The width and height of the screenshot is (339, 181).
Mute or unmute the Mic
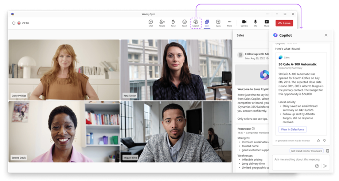coord(255,23)
